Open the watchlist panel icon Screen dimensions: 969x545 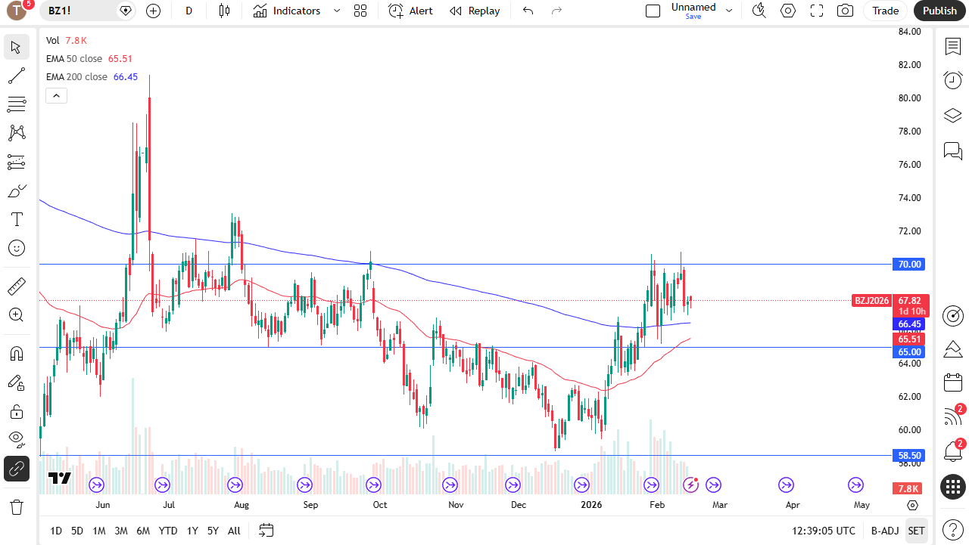[953, 47]
